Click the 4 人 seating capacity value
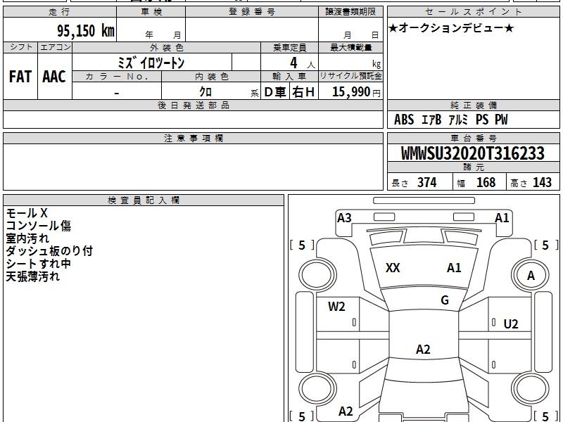The image size is (563, 422). 302,63
